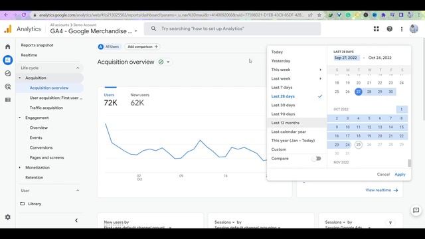The width and height of the screenshot is (425, 239).
Task: Collapse the left navigation panel
Action: coord(76,220)
